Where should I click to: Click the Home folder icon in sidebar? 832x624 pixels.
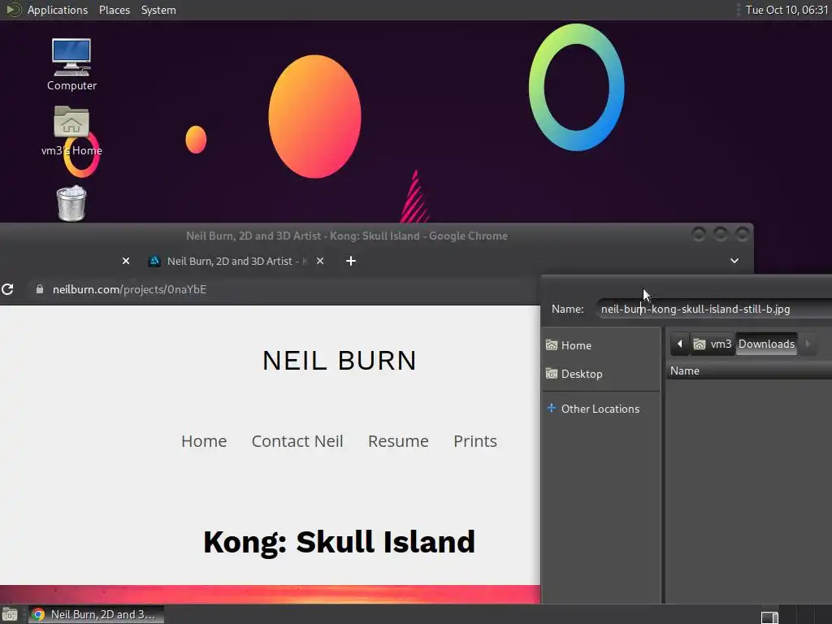pos(552,344)
